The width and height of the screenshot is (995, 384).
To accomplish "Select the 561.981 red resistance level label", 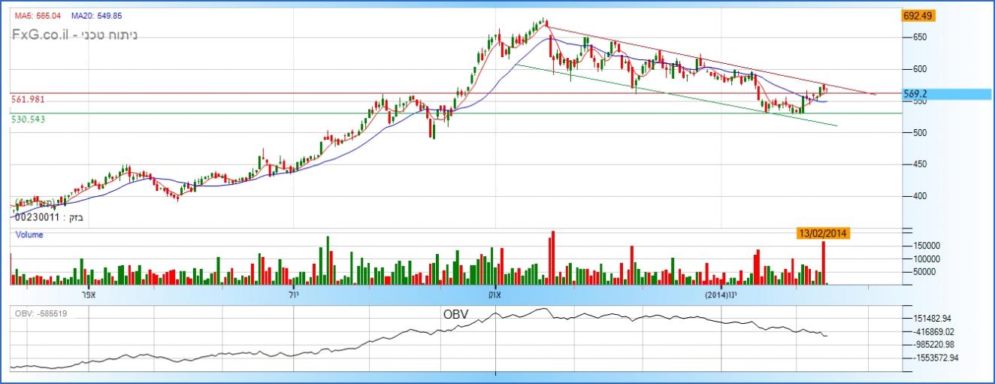I will pyautogui.click(x=29, y=99).
